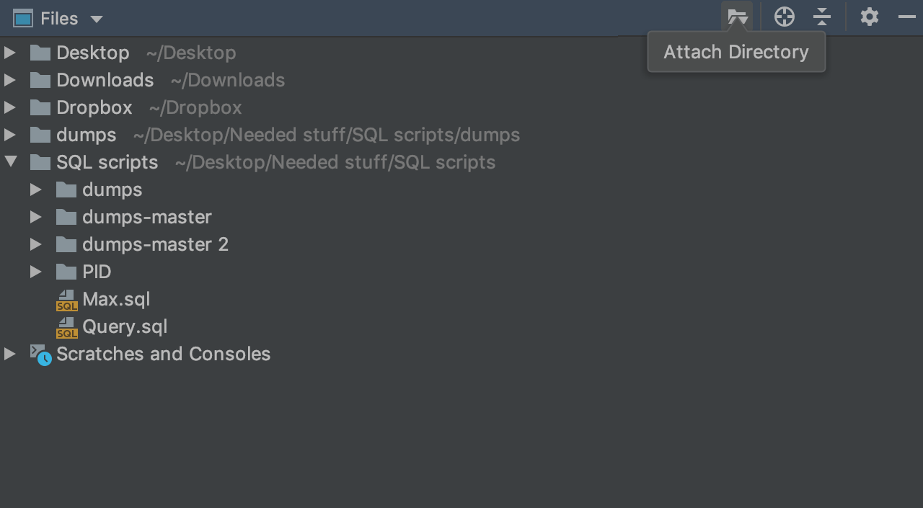
Task: Select the dumps-master folder
Action: (x=146, y=217)
